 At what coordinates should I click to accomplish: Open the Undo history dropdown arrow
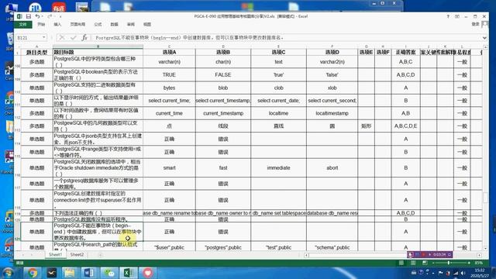43,16
